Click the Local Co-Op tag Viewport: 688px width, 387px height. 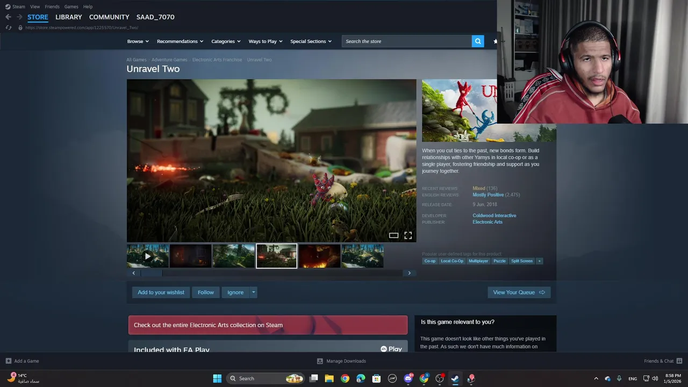451,261
